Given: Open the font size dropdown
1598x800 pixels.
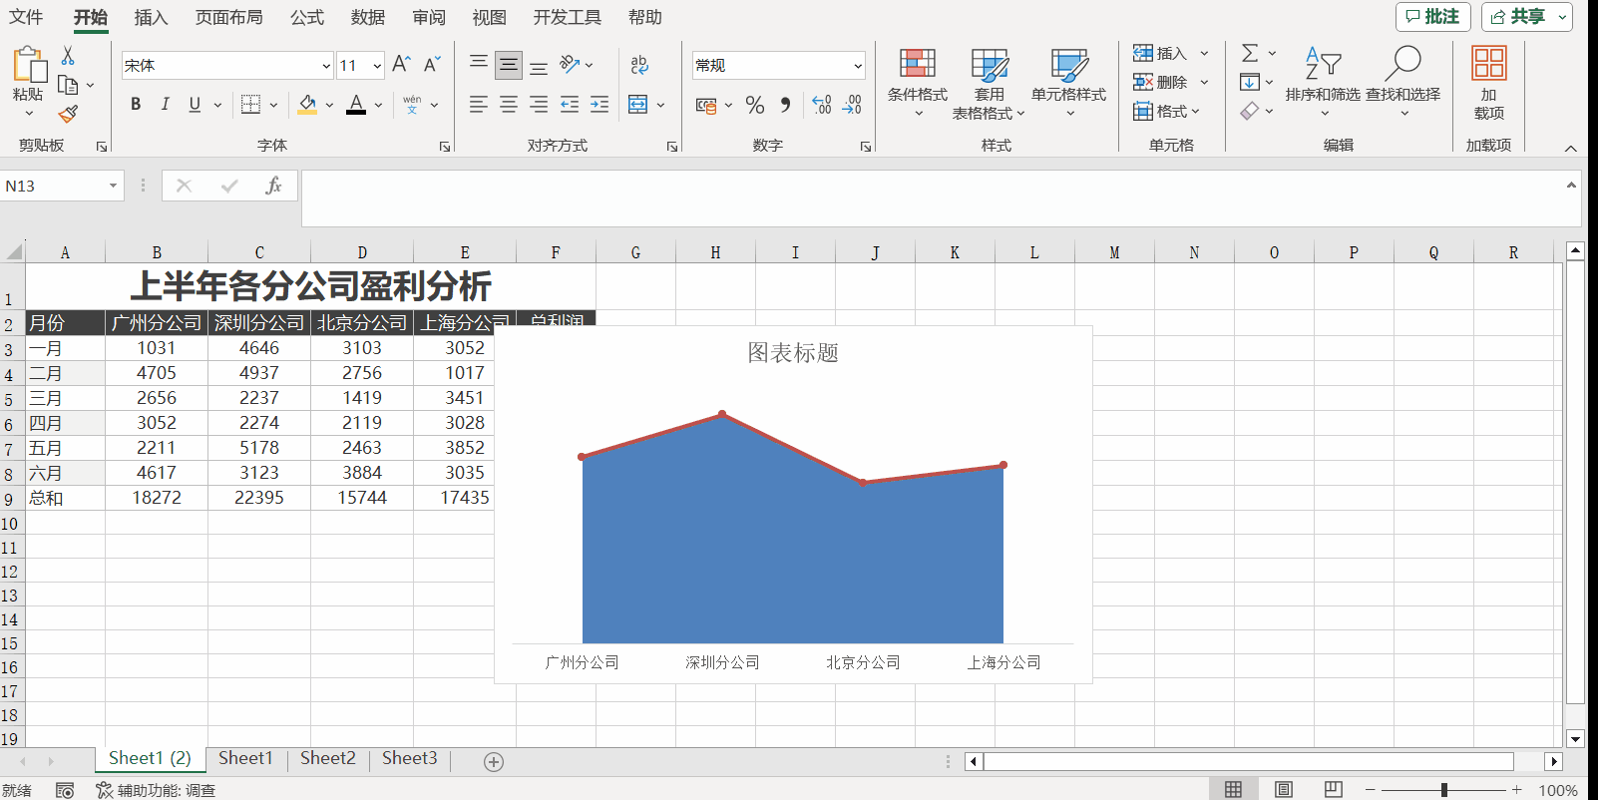Looking at the screenshot, I should point(377,66).
